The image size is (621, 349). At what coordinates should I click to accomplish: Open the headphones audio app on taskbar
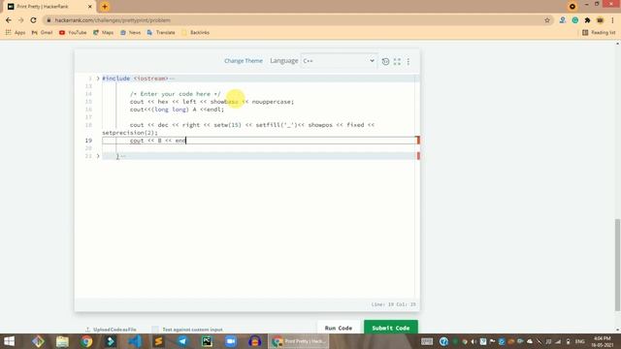point(254,341)
